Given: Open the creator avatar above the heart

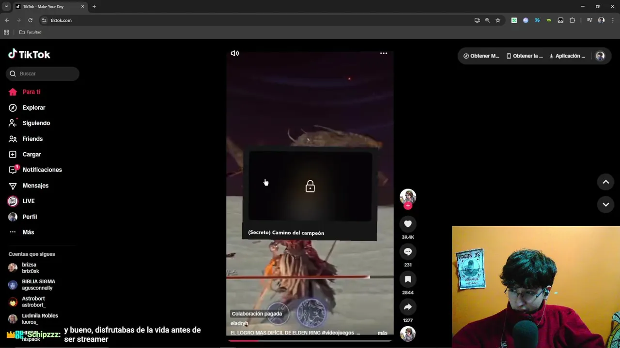Looking at the screenshot, I should 408,196.
